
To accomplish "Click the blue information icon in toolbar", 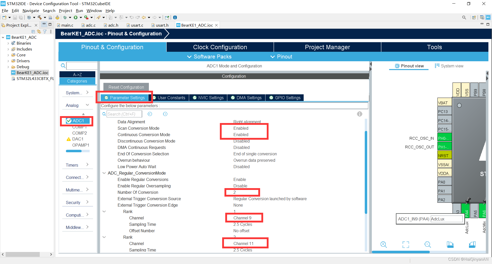I will click(x=175, y=17).
